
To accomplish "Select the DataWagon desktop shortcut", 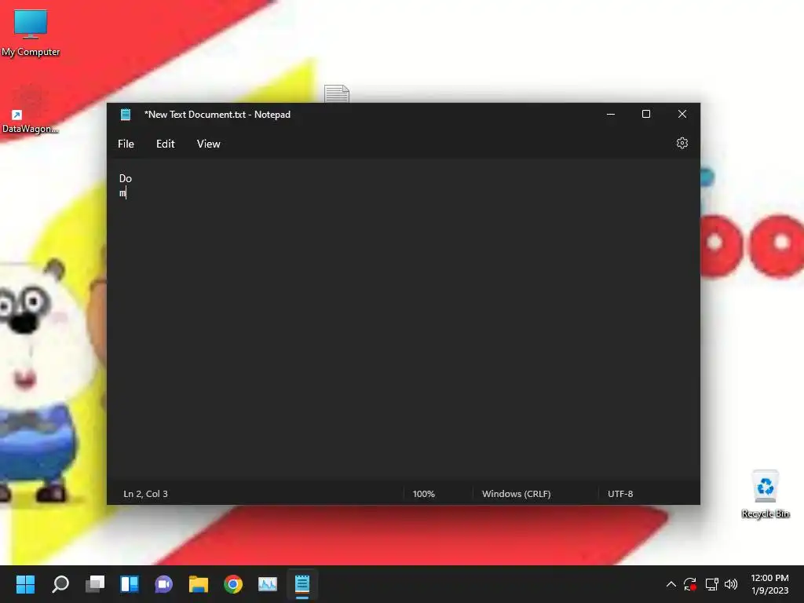I will pos(31,111).
